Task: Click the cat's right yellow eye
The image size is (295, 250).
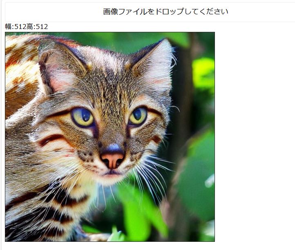Action: 138,116
